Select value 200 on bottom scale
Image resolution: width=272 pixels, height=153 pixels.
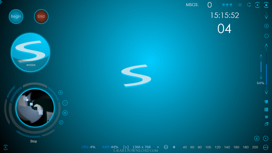pyautogui.click(x=255, y=147)
